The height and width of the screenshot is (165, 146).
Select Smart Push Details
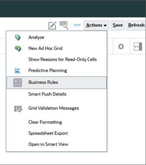(x=56, y=94)
